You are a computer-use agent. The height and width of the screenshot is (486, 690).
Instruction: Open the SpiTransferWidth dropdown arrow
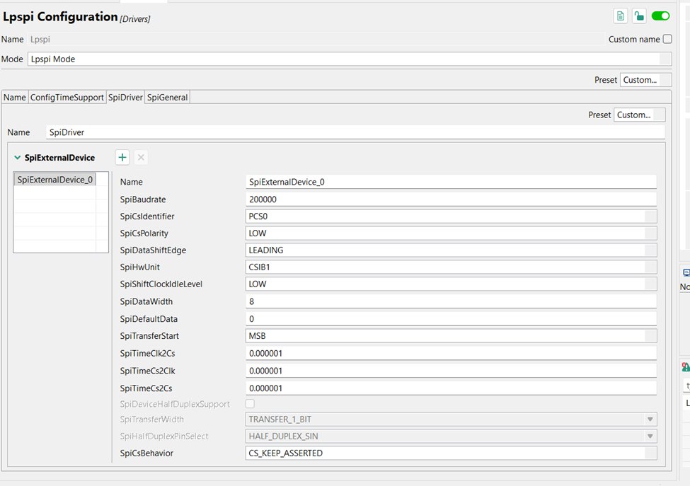click(650, 419)
